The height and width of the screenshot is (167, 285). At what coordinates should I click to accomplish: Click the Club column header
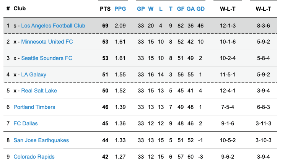click(19, 8)
